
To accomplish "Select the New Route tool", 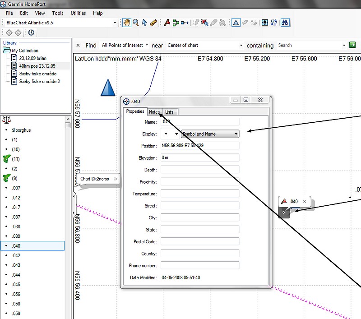I will (x=176, y=23).
